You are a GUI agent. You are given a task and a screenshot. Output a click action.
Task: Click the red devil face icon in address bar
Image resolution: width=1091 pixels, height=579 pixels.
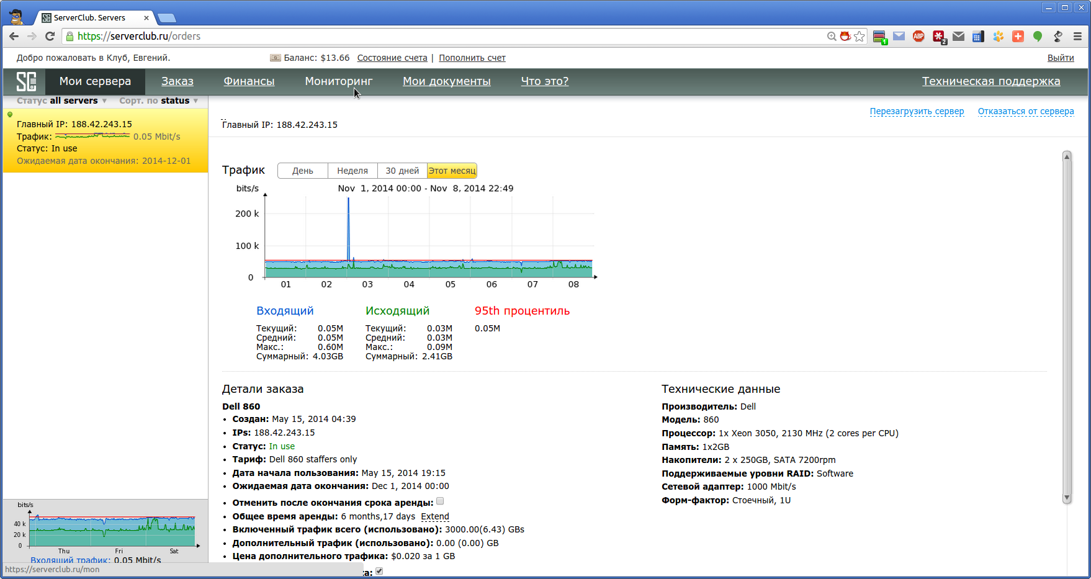(845, 36)
